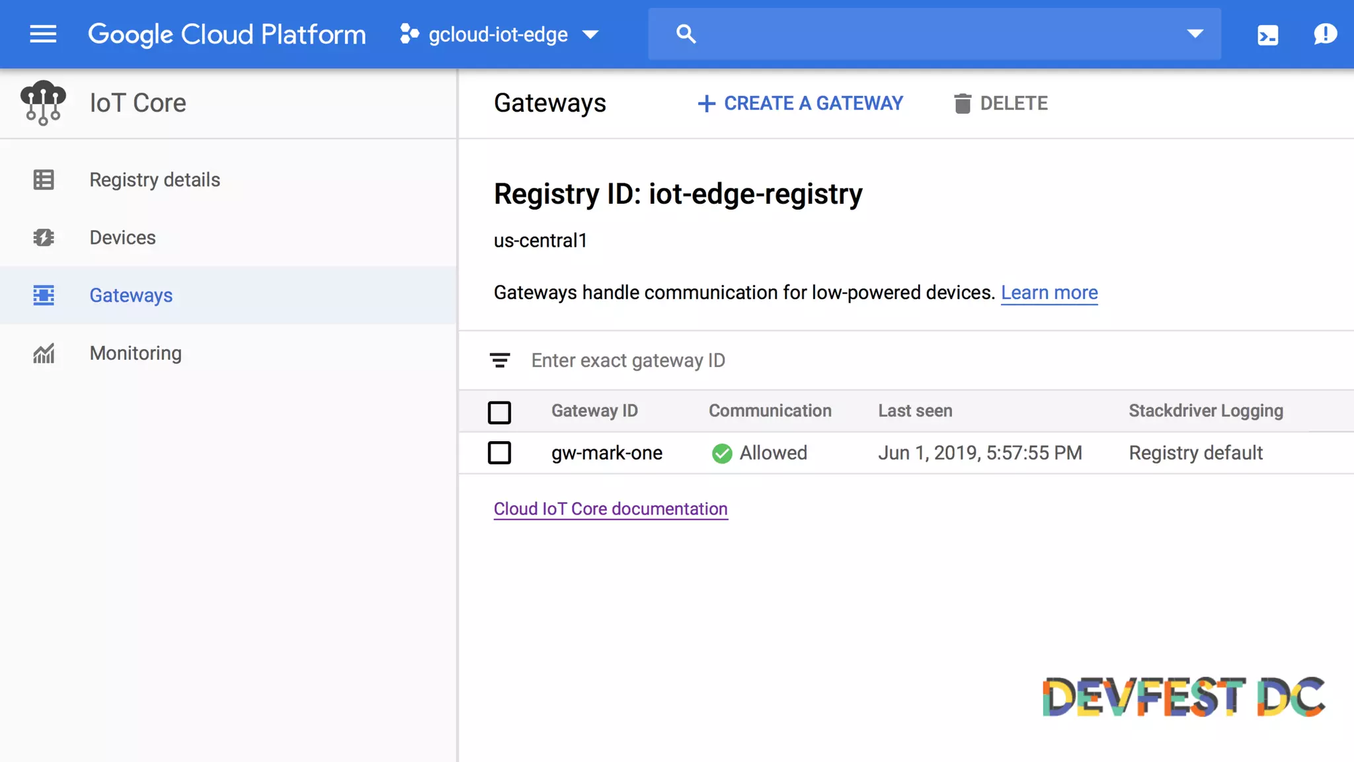Follow the Learn more link

click(x=1049, y=292)
